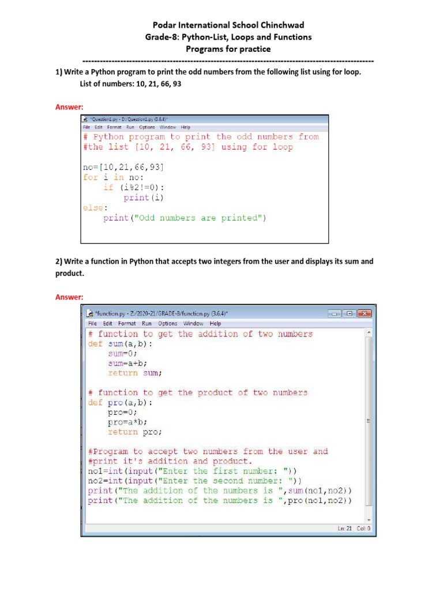Open Window menu in function.py window
443x590 pixels.
click(193, 323)
